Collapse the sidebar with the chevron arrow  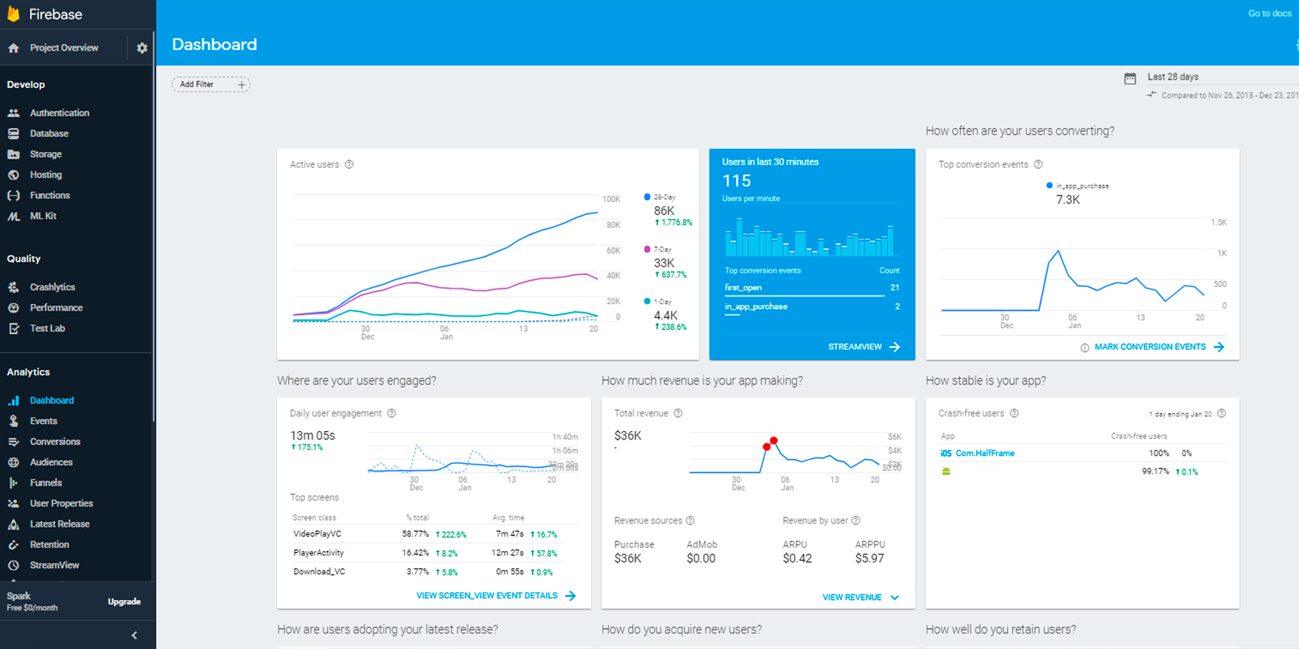134,635
